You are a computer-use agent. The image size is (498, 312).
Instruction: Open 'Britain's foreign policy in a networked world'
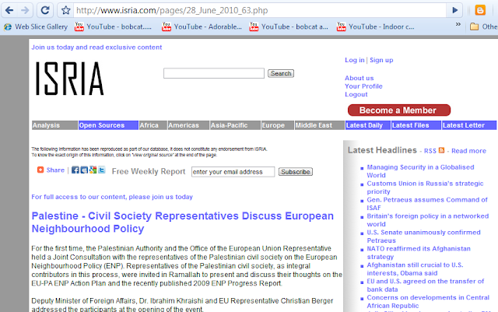click(x=427, y=220)
